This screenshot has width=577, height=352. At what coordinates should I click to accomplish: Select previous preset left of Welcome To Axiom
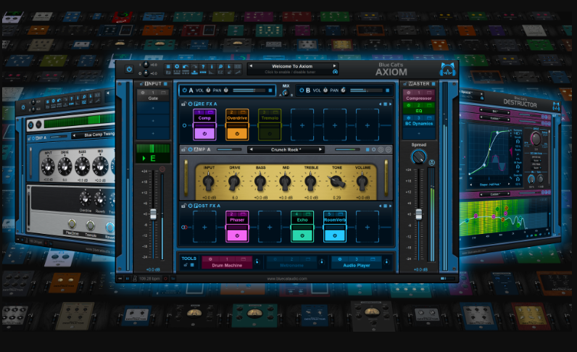pyautogui.click(x=251, y=66)
